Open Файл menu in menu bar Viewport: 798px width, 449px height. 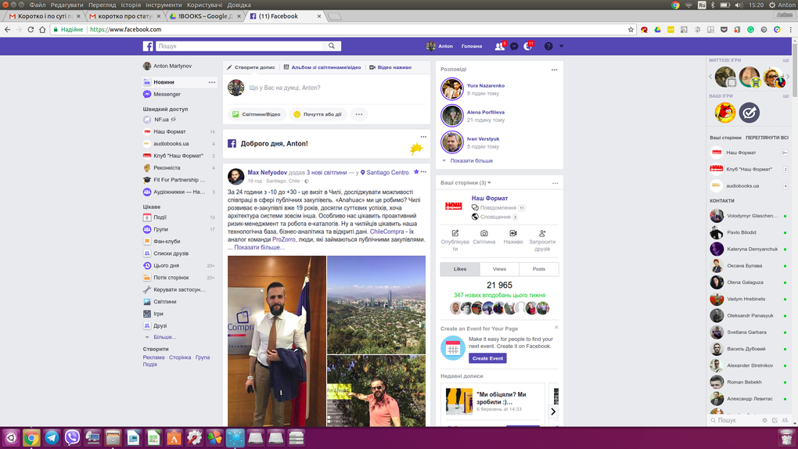pyautogui.click(x=37, y=5)
